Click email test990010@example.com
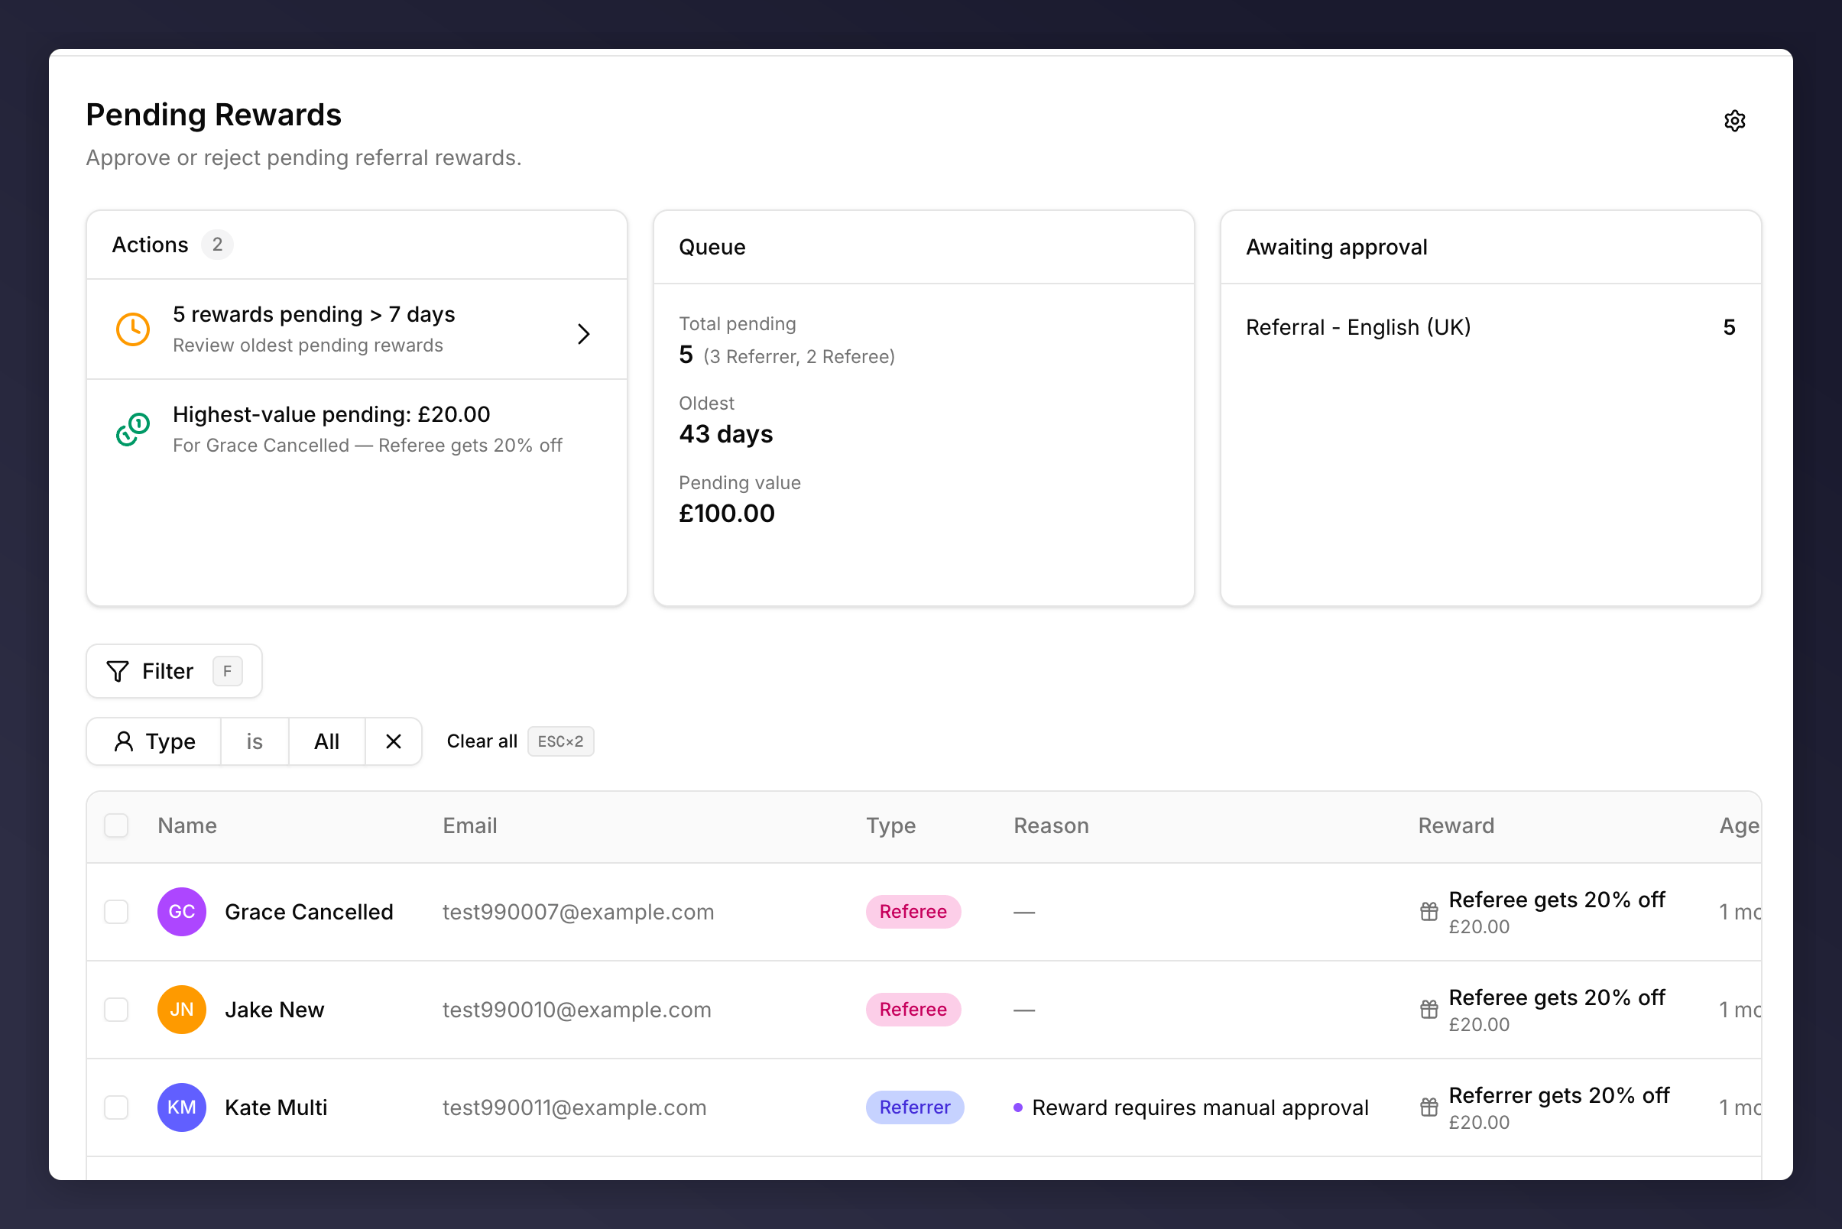The image size is (1842, 1229). click(577, 1010)
